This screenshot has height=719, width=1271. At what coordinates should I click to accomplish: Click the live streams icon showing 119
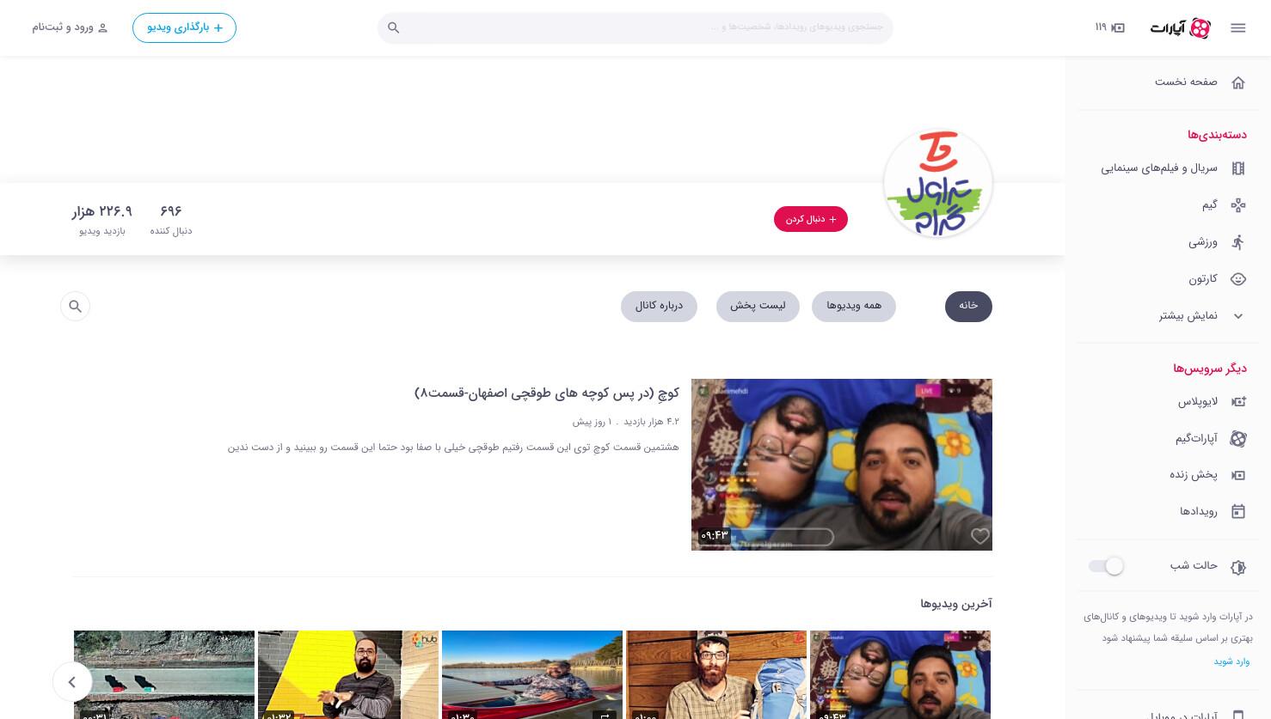(1110, 27)
